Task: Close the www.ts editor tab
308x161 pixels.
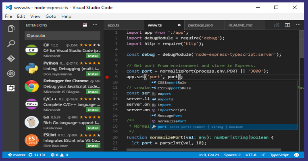Action: [x=179, y=25]
